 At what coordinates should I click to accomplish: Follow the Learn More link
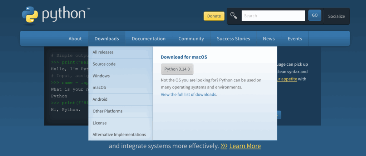[245, 146]
